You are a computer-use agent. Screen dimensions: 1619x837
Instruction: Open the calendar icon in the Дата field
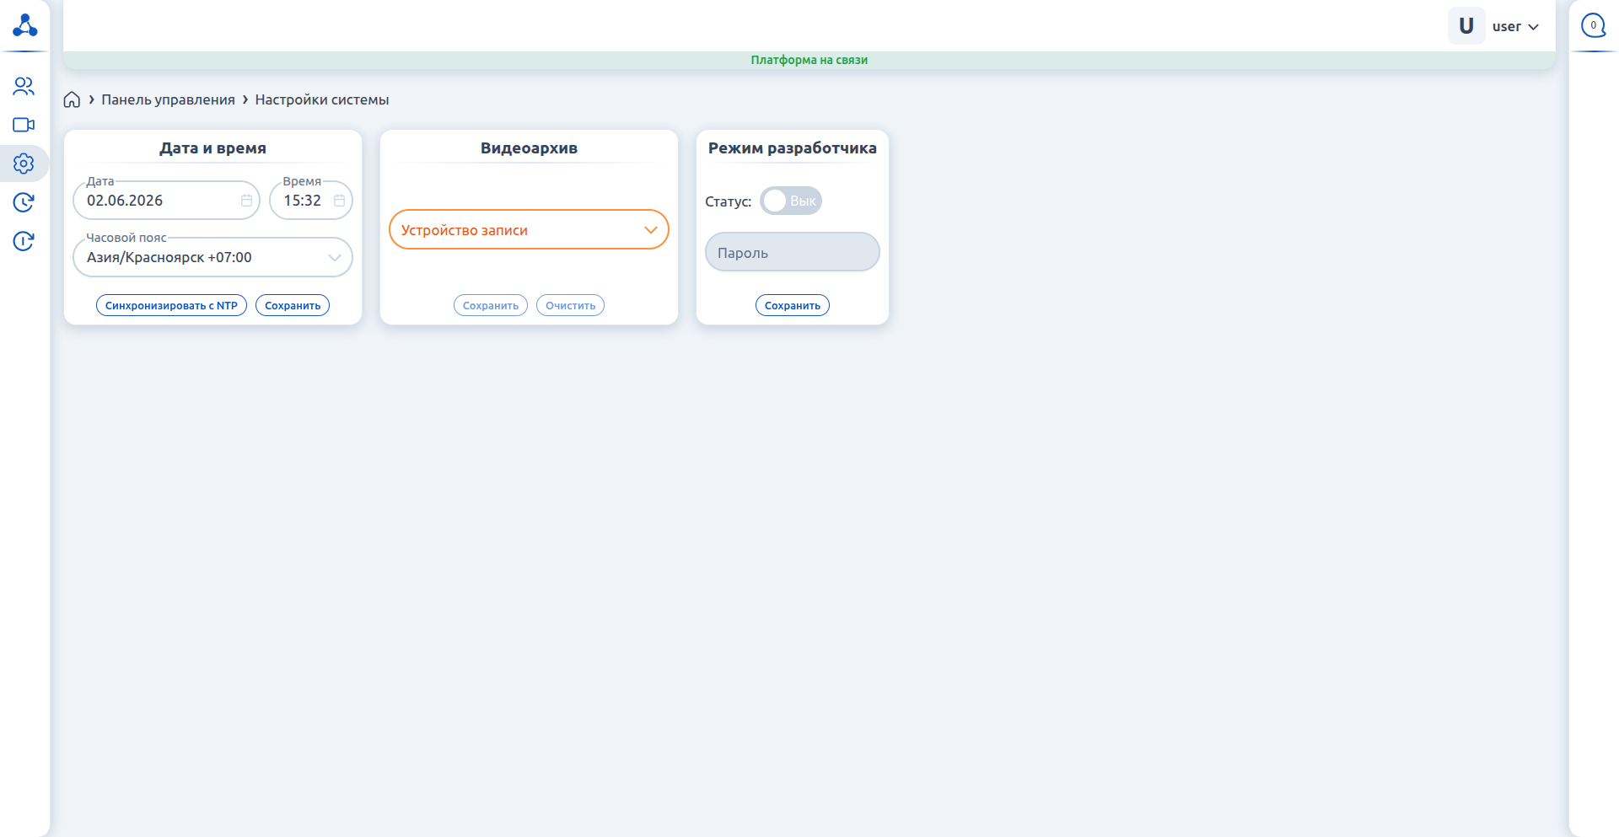tap(246, 201)
